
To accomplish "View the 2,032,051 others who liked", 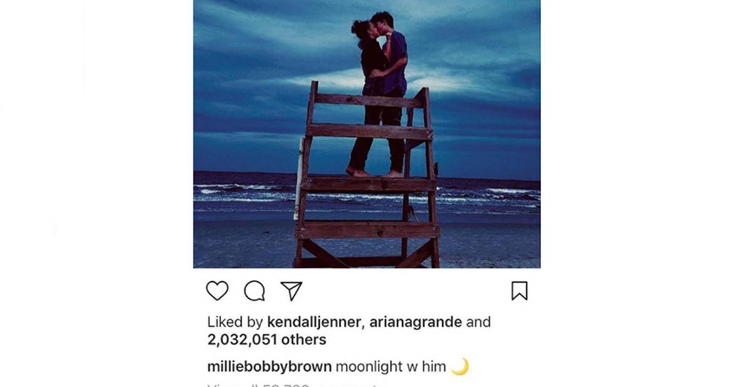I will click(267, 339).
